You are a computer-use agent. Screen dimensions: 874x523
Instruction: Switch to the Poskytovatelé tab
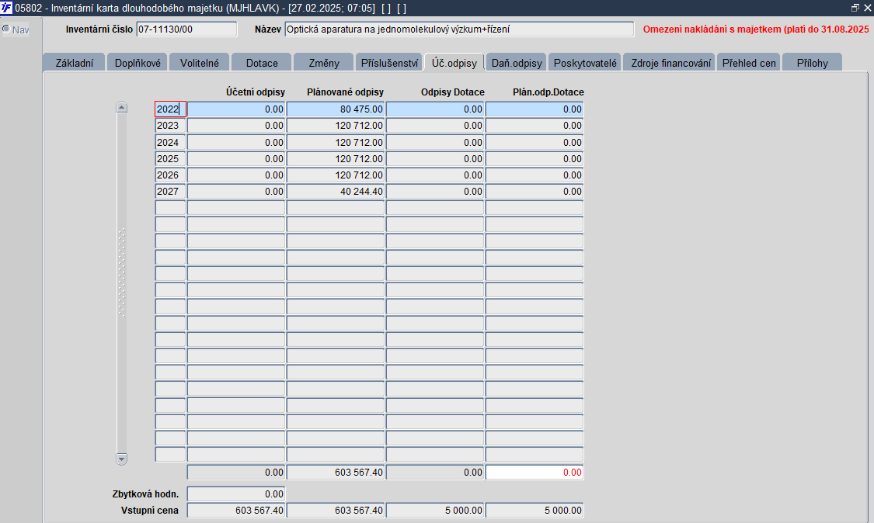coord(585,63)
